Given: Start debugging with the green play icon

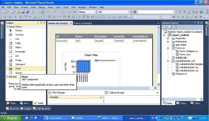Looking at the screenshot, I should click(x=75, y=12).
